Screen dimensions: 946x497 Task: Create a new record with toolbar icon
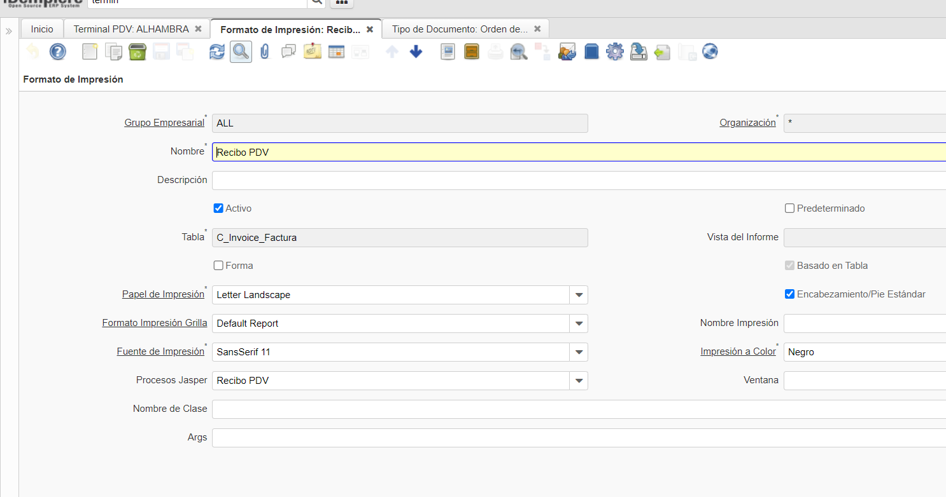point(90,51)
